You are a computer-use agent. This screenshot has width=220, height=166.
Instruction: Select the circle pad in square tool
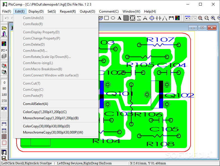(x=132, y=18)
